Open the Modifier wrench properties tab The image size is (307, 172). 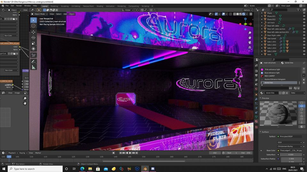tap(256, 99)
